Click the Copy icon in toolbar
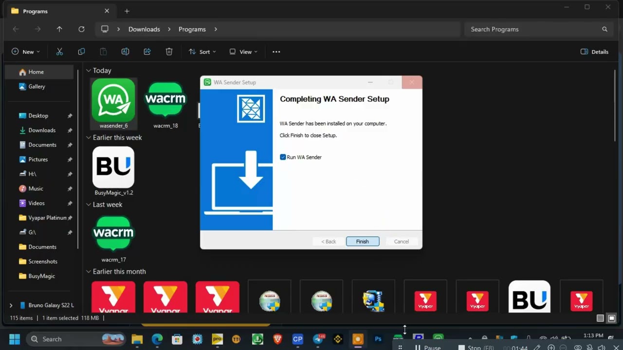Viewport: 623px width, 350px height. point(81,52)
